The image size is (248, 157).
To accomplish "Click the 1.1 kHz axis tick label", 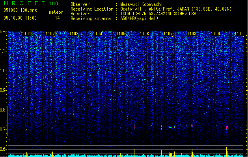I will [x=3, y=51].
